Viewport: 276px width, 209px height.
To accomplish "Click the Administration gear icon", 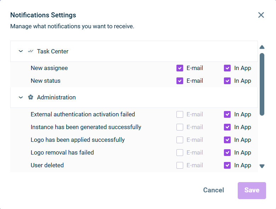I will (x=30, y=97).
